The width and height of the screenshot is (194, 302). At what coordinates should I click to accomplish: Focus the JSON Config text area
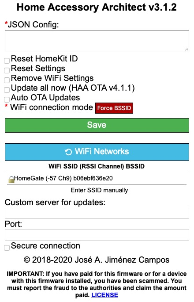(97, 41)
